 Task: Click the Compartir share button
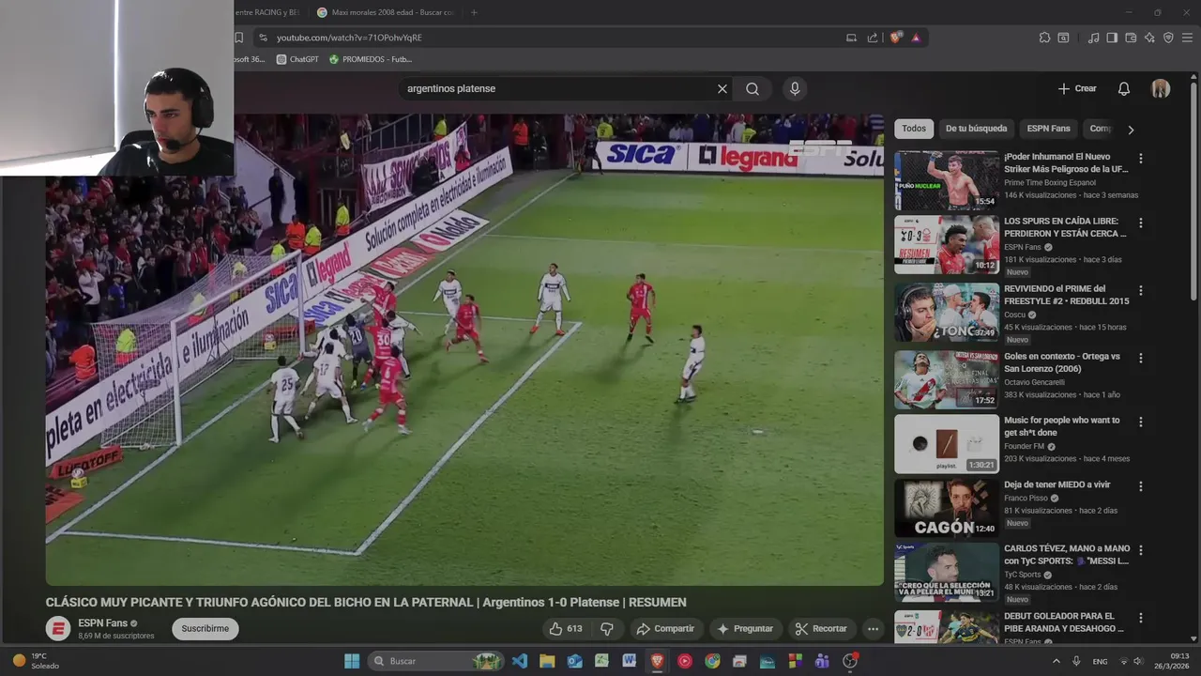point(664,629)
